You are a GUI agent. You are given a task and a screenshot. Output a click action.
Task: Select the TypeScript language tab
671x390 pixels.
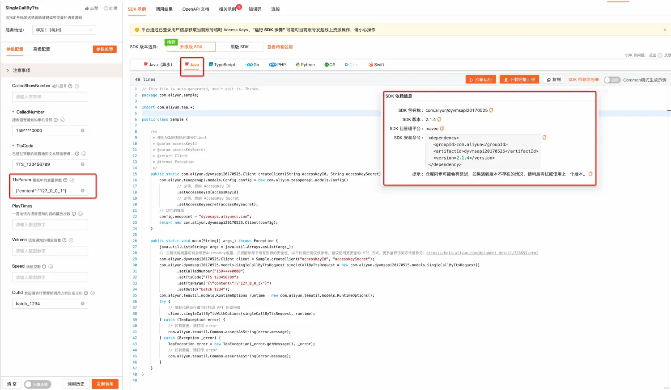(x=222, y=65)
